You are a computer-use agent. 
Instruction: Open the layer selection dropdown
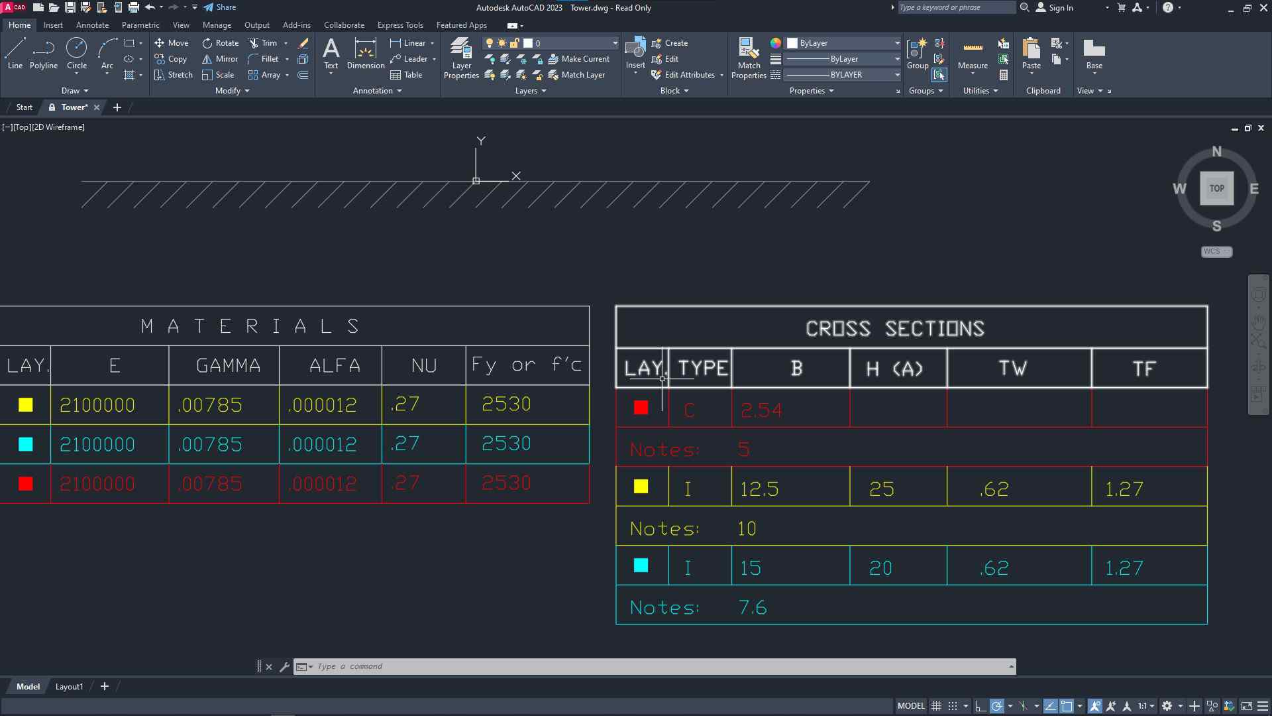click(615, 43)
